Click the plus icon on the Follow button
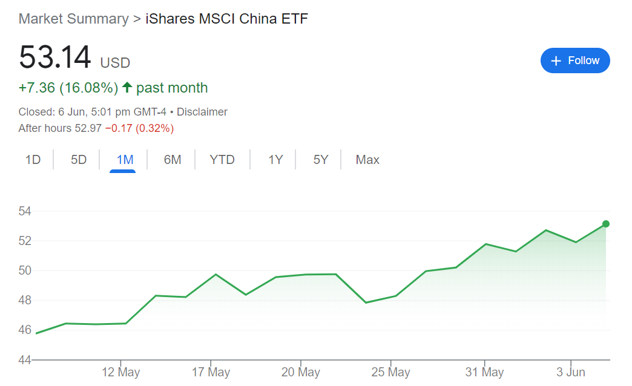The width and height of the screenshot is (632, 386). (556, 61)
